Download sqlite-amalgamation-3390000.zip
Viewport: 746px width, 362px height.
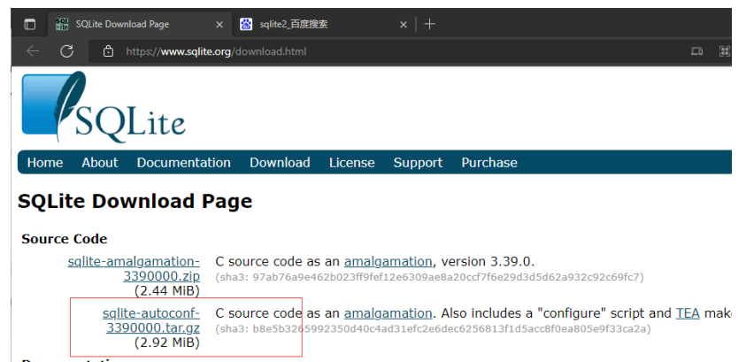tap(134, 269)
